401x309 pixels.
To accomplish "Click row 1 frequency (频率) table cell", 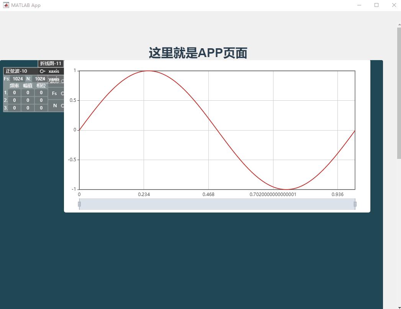I will [14, 92].
